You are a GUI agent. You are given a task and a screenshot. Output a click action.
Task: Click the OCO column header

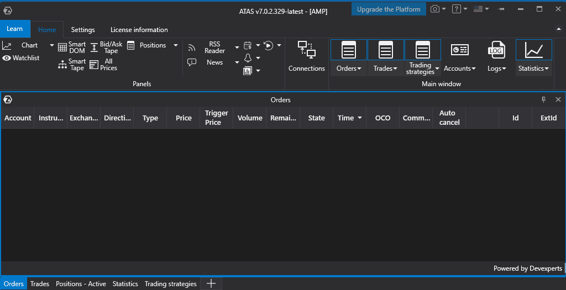pos(382,118)
